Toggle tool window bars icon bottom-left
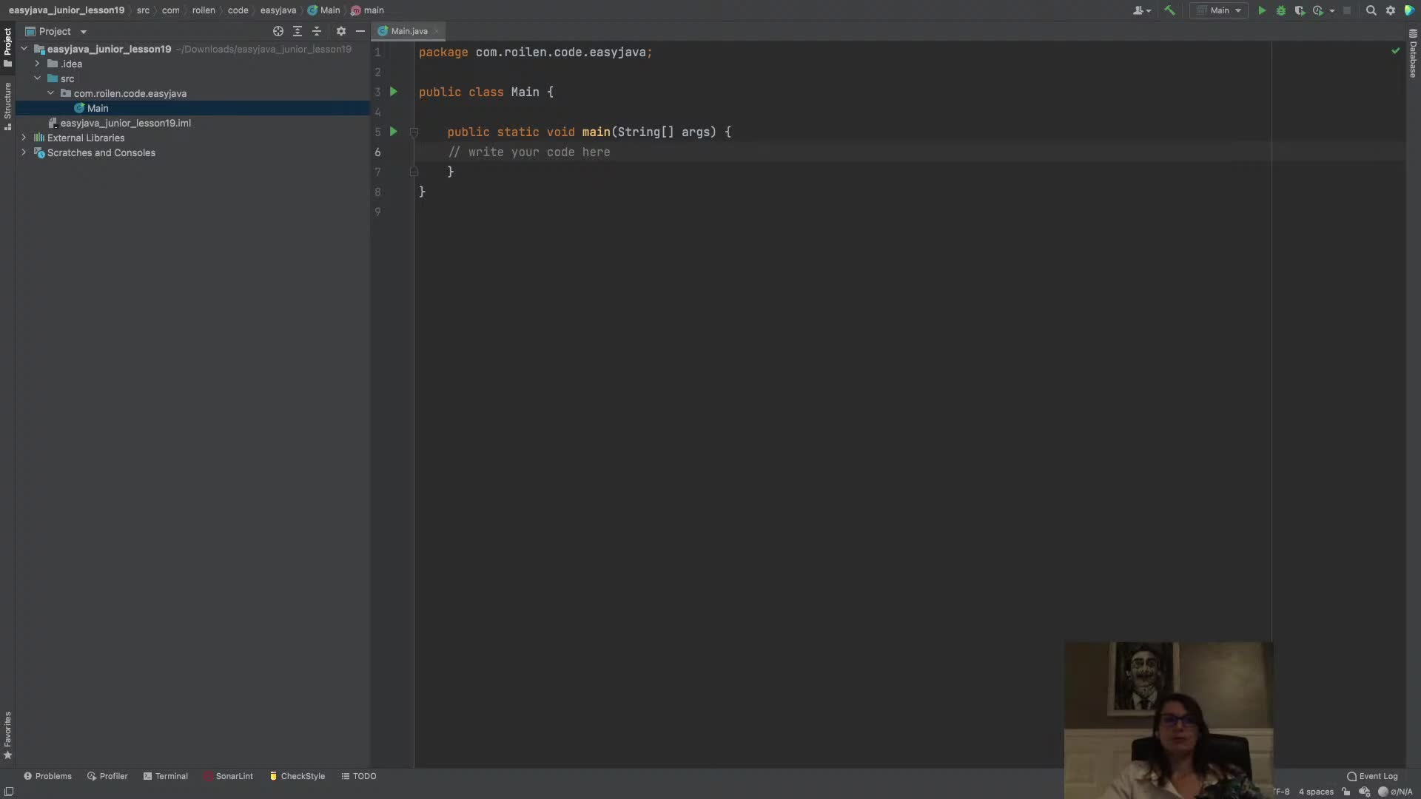This screenshot has width=1421, height=799. pyautogui.click(x=9, y=792)
